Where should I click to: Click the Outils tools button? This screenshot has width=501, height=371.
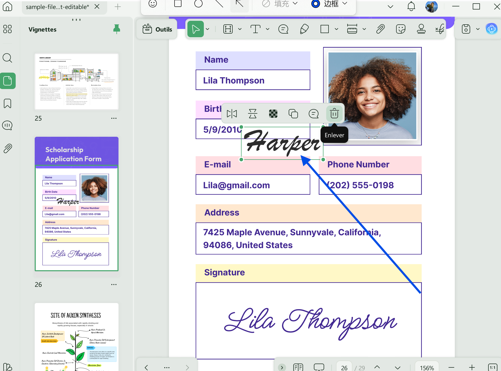click(x=157, y=29)
